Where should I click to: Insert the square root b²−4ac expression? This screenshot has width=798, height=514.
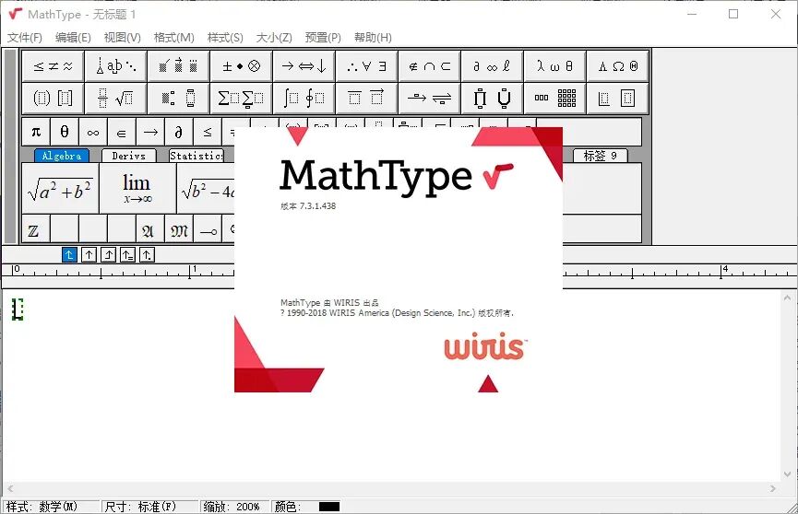click(x=206, y=189)
